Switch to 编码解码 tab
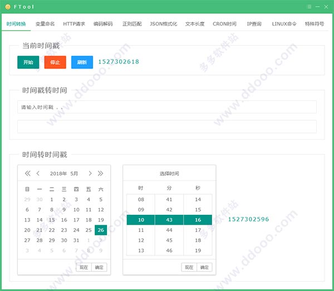Viewport: 334px width, 291px height. point(103,24)
